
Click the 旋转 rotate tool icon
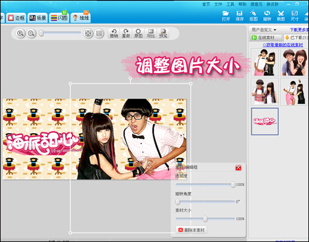click(267, 15)
